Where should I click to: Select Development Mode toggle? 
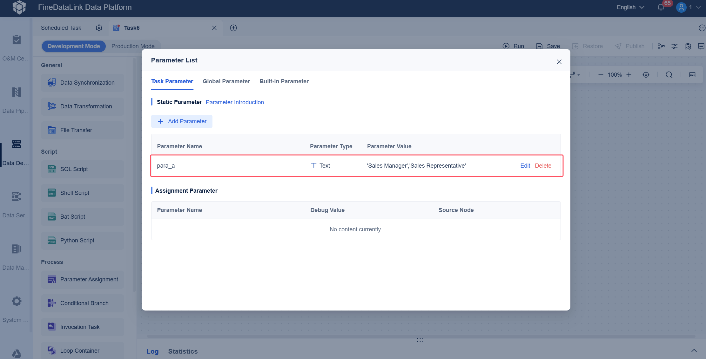coord(74,46)
